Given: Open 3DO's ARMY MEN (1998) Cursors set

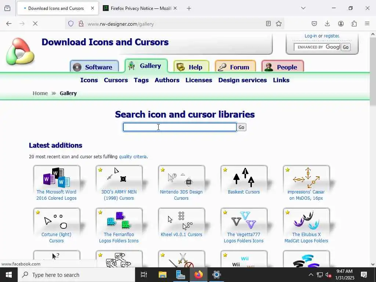Looking at the screenshot, I should (119, 183).
